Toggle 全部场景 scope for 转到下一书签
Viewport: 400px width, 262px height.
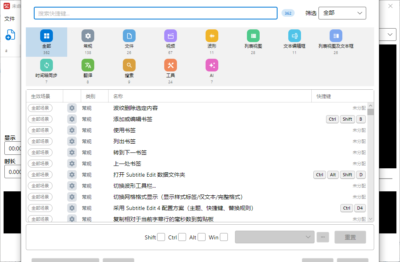tap(40, 152)
